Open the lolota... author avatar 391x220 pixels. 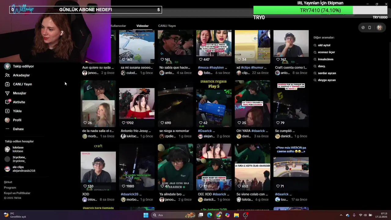(239, 200)
